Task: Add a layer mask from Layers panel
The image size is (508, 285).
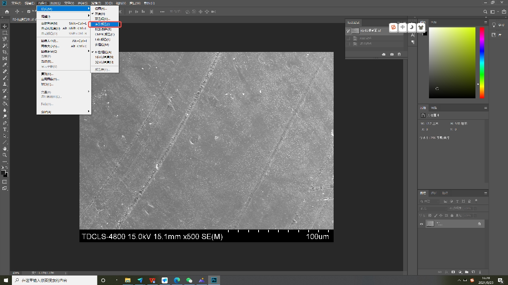Action: 453,272
